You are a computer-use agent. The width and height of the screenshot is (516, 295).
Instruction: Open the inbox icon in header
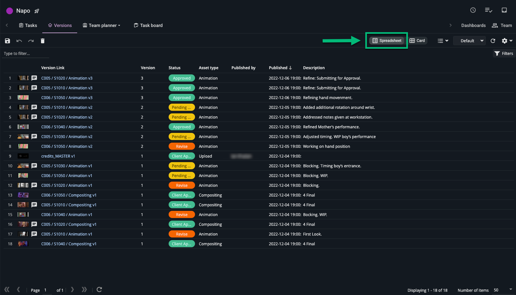coord(504,10)
